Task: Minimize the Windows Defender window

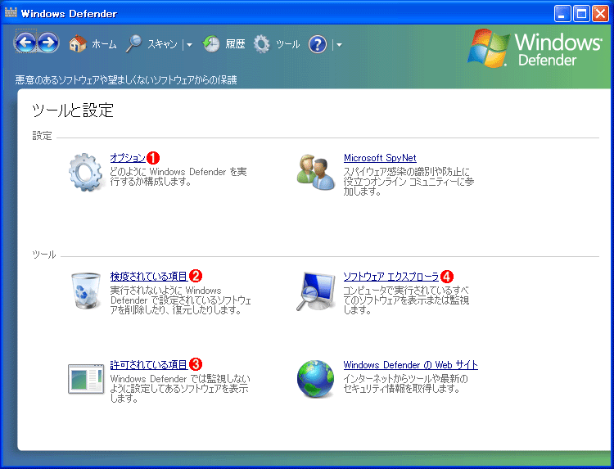Action: [x=562, y=14]
